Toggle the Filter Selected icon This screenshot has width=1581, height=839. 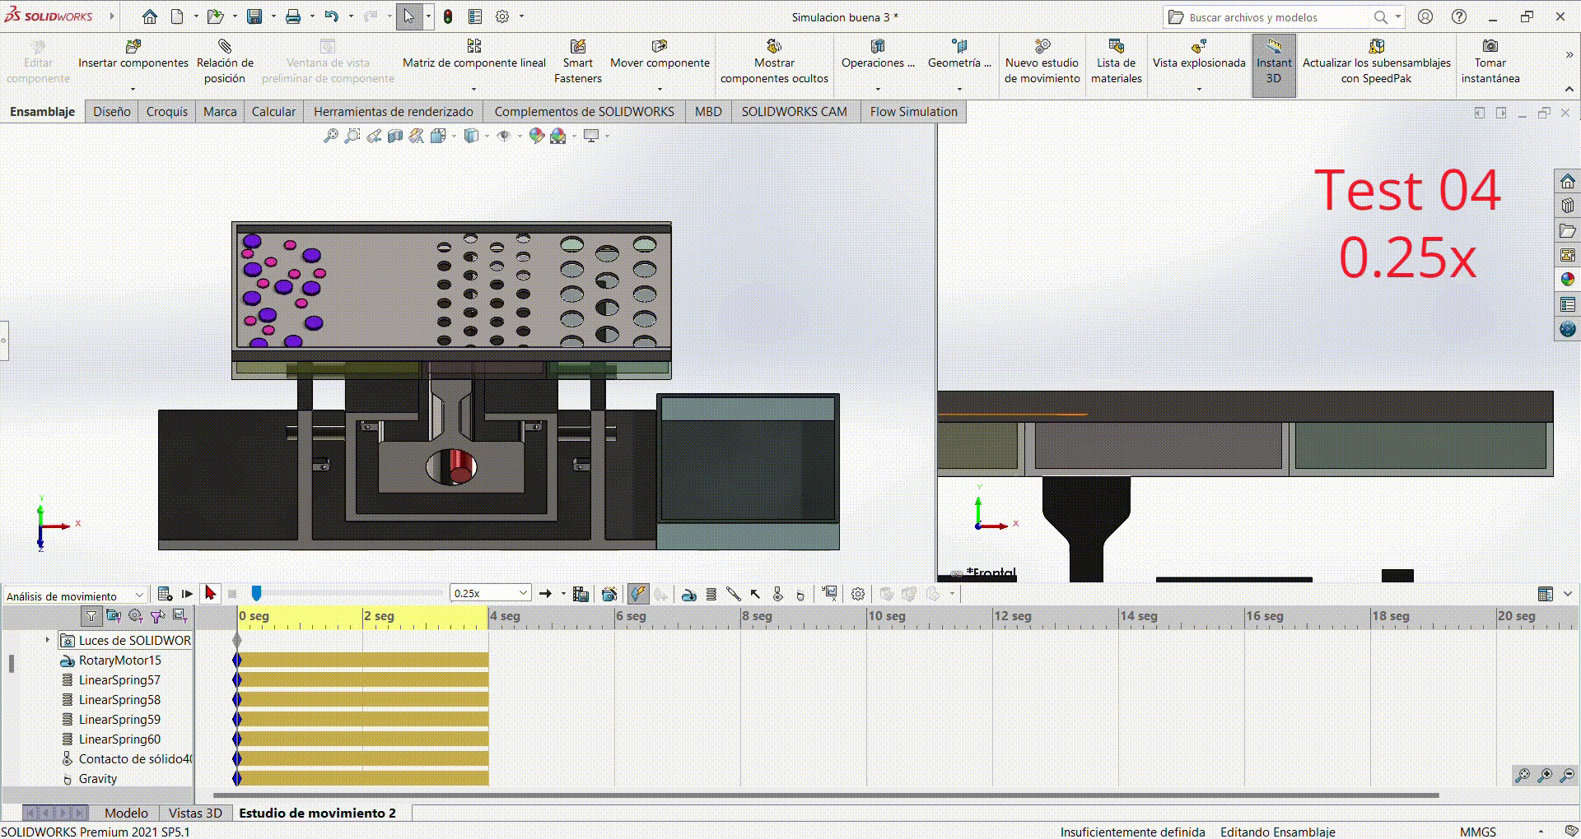click(x=158, y=616)
